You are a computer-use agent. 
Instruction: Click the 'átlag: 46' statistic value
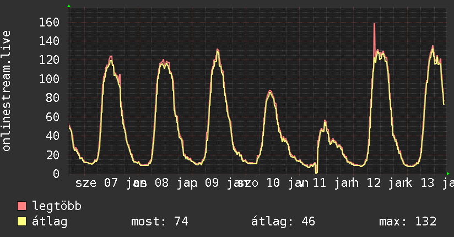[283, 222]
